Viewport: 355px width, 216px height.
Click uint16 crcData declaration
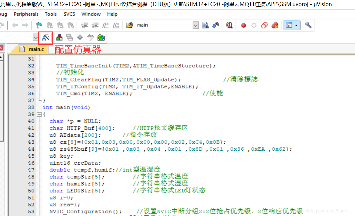[75, 163]
